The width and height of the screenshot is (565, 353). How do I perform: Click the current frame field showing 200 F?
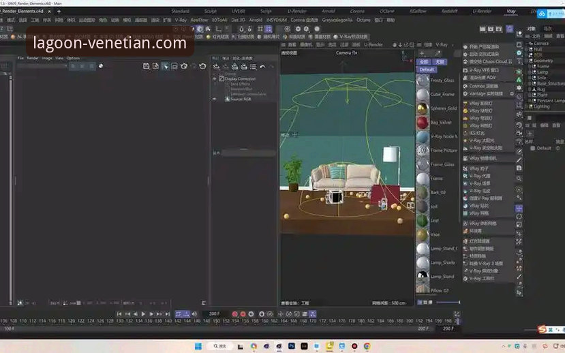[215, 314]
